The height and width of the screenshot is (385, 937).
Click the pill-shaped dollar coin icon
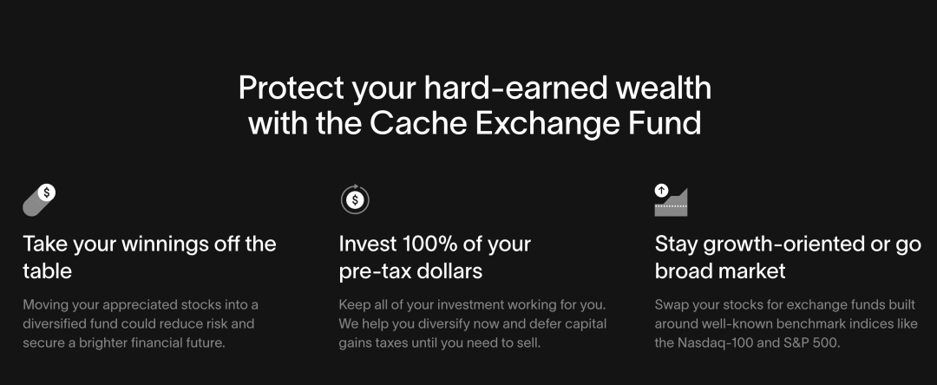click(x=39, y=199)
